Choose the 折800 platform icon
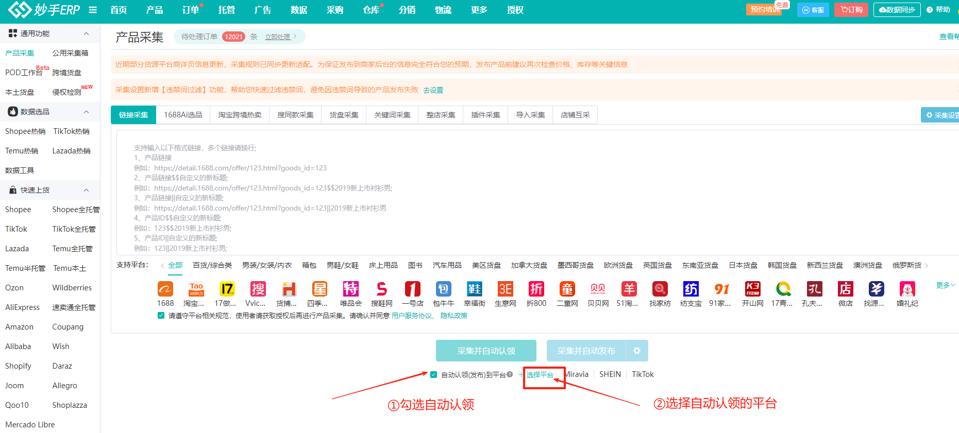Image resolution: width=959 pixels, height=433 pixels. pos(536,289)
